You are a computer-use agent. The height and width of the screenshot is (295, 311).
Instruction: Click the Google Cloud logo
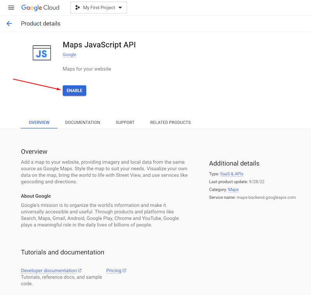point(40,8)
